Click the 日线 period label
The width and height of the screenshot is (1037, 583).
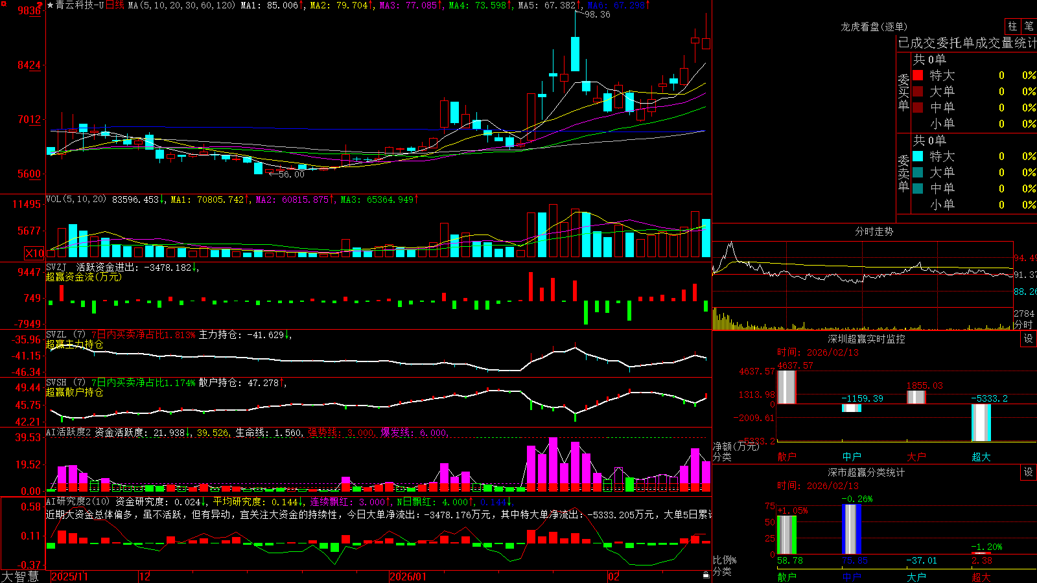[x=115, y=5]
